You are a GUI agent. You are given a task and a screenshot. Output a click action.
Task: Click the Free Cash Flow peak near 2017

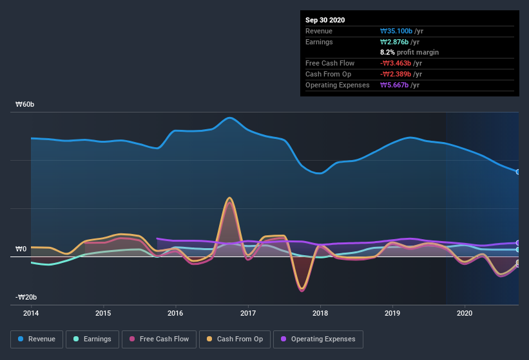click(229, 203)
